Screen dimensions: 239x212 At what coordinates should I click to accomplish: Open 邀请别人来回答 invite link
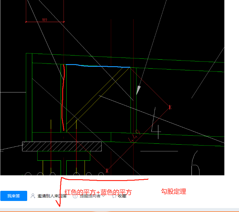tap(52, 196)
